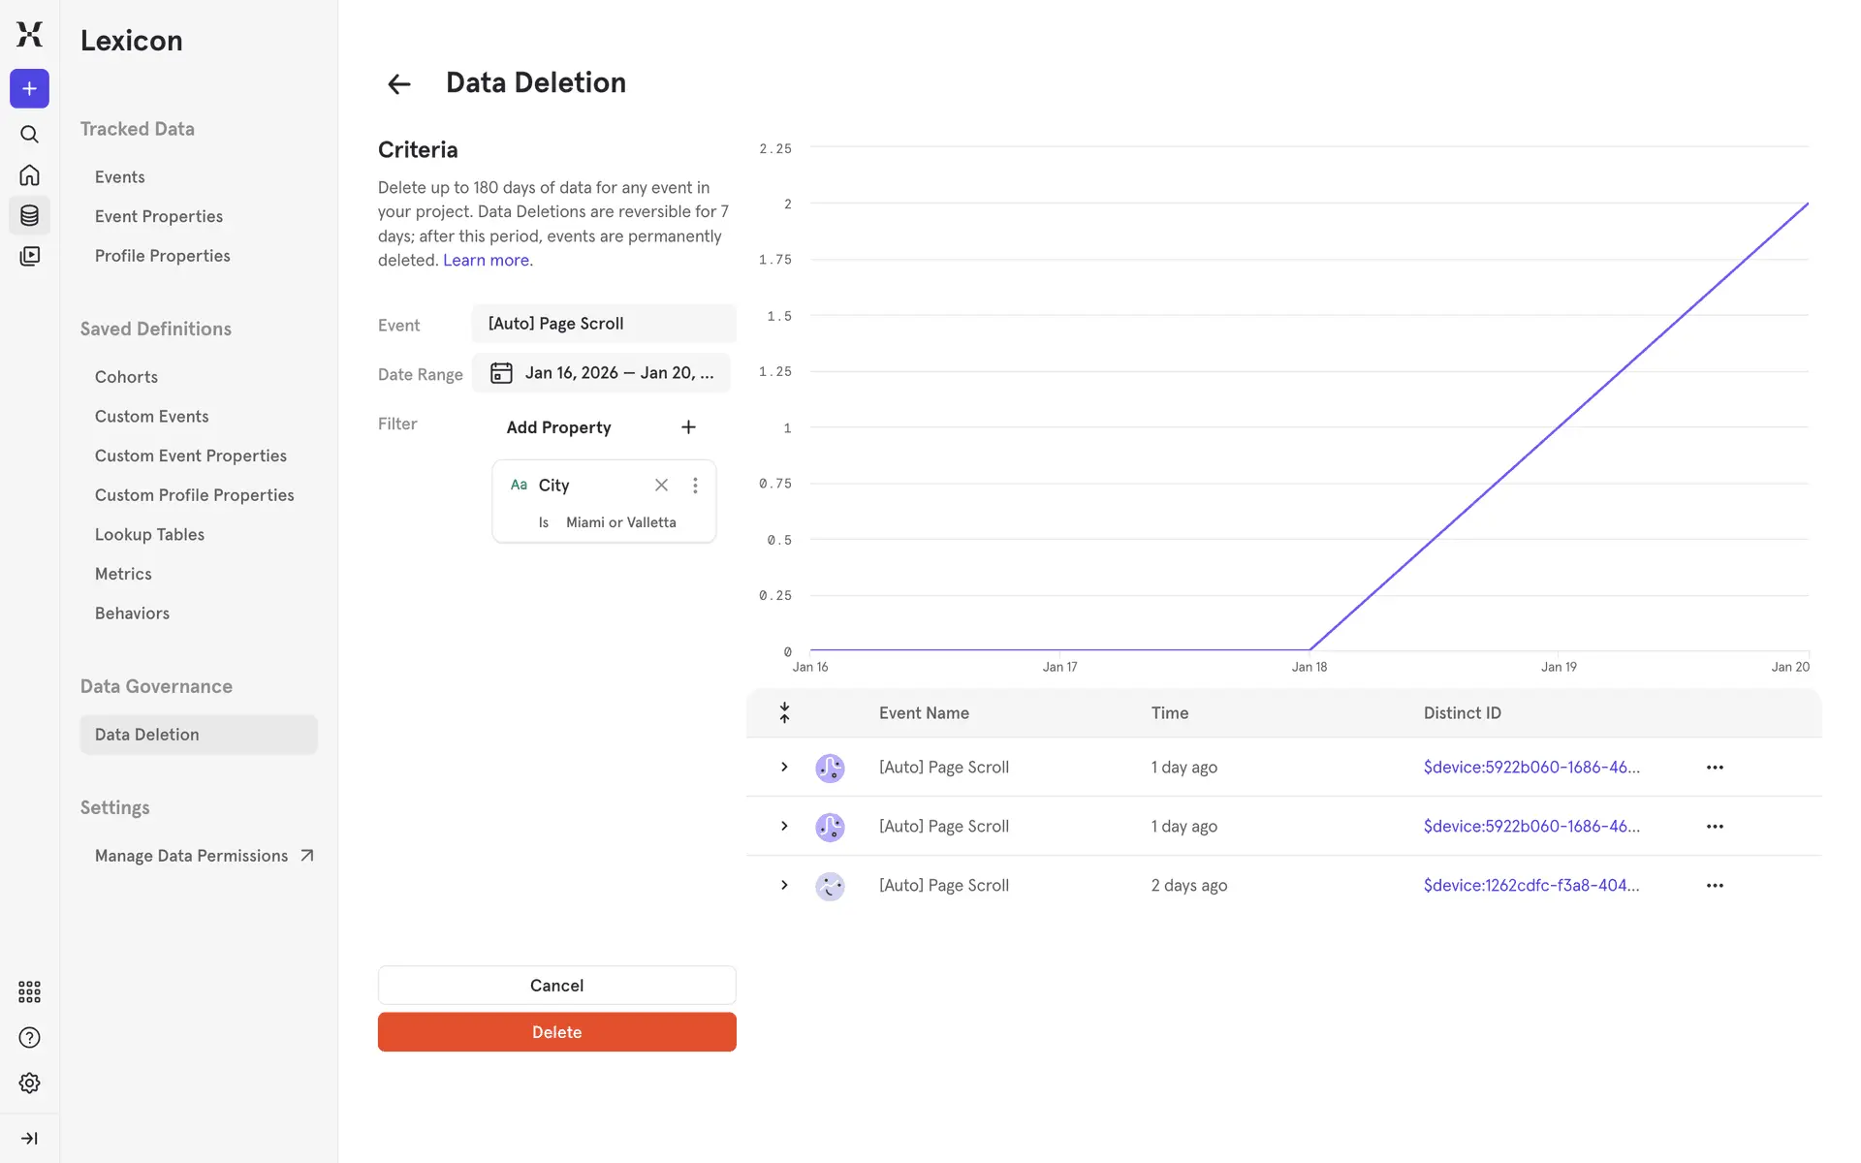Screen dimensions: 1861x1163
Task: Open City filter's vertical dots menu
Action: [695, 485]
